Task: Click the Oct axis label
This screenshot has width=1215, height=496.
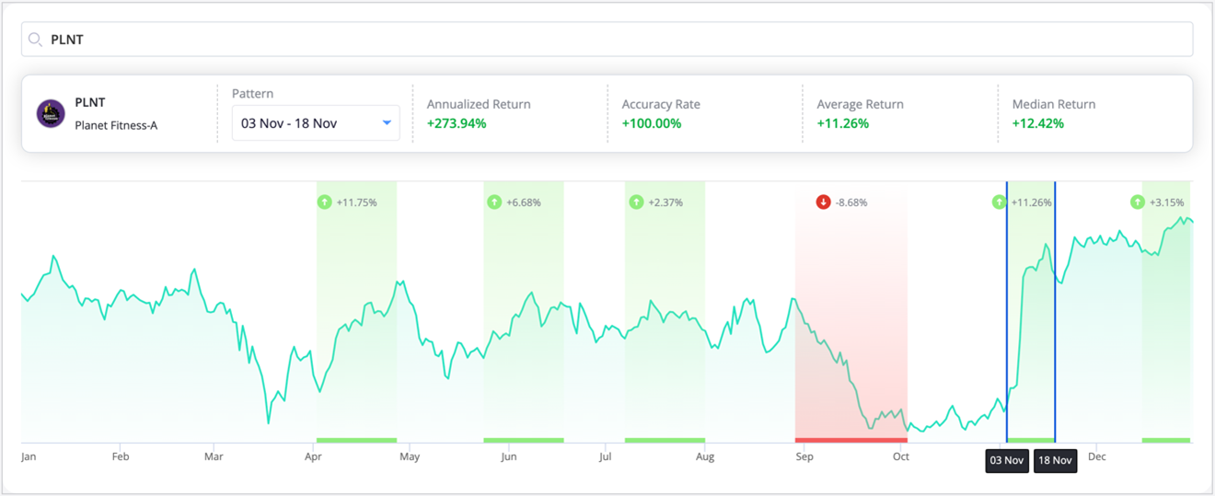Action: click(x=900, y=456)
